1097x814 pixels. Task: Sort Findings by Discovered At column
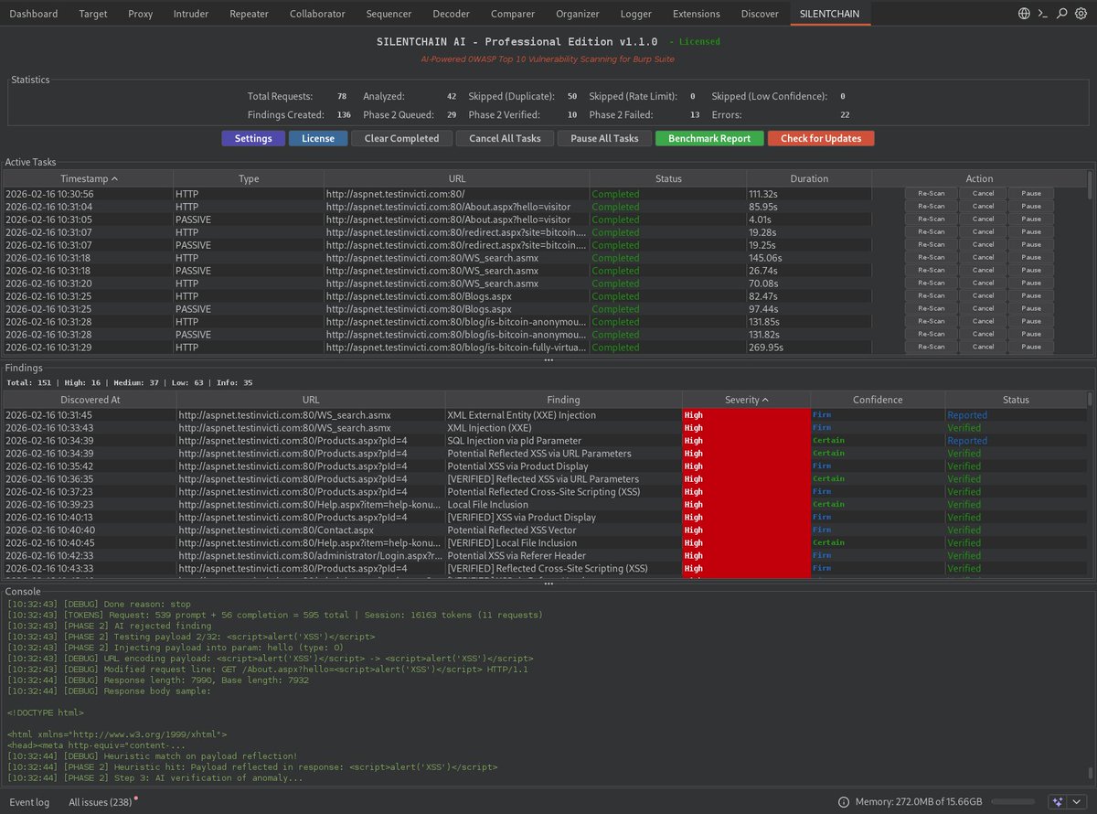click(x=91, y=400)
